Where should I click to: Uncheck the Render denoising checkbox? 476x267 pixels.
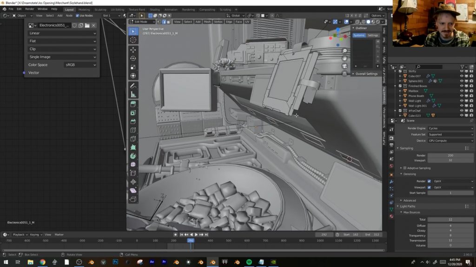pos(429,181)
